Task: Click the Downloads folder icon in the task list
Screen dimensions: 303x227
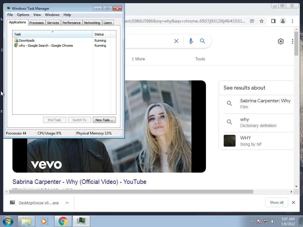Action: 16,40
